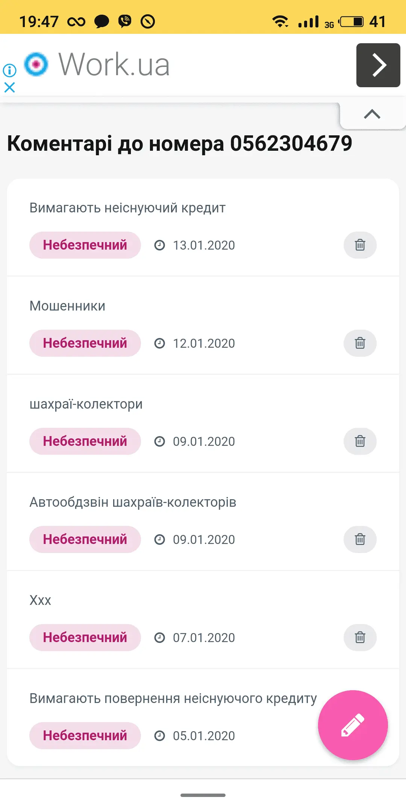Tap the date 07.01.2020
Image resolution: width=406 pixels, height=812 pixels.
(x=204, y=638)
